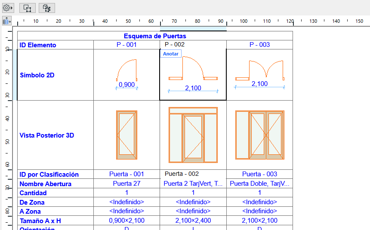Screen dimensions: 370x230
Task: Select cell Puerta 27
Action: (x=127, y=184)
